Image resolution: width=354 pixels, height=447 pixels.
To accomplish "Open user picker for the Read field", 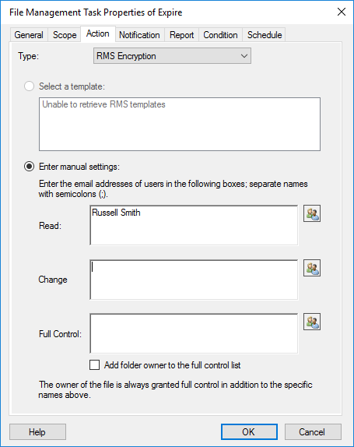I will (x=312, y=213).
